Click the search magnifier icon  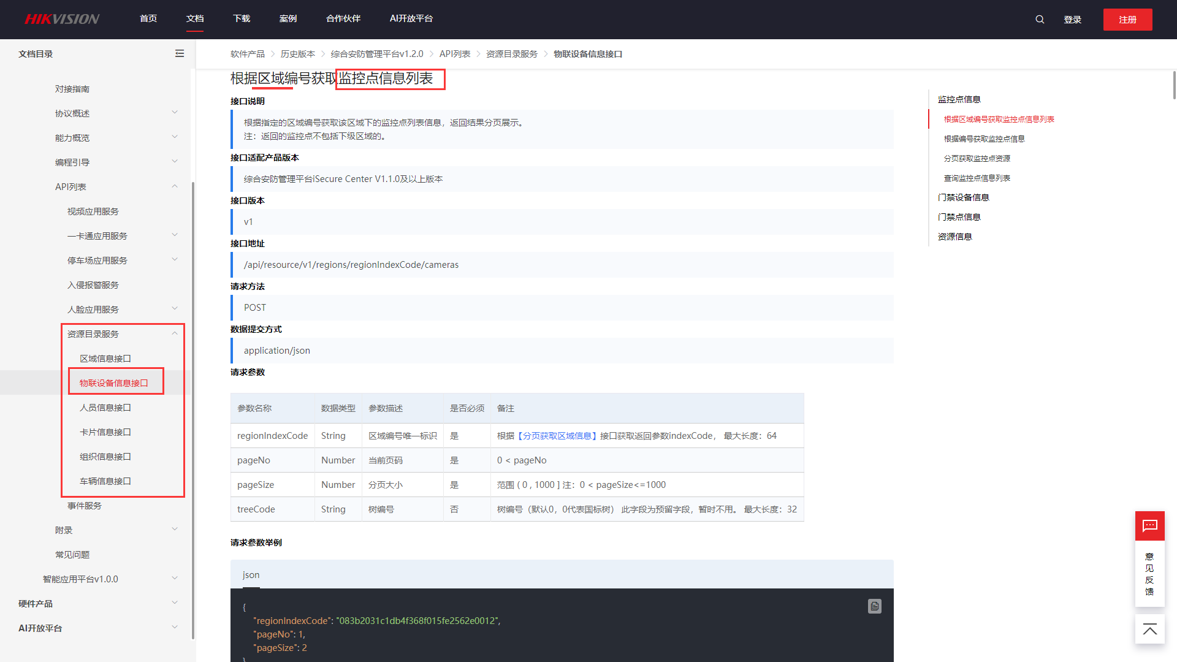pyautogui.click(x=1040, y=20)
